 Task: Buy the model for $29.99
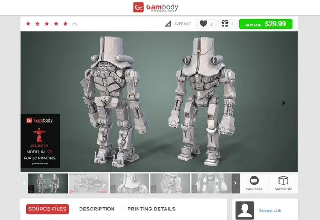click(266, 24)
